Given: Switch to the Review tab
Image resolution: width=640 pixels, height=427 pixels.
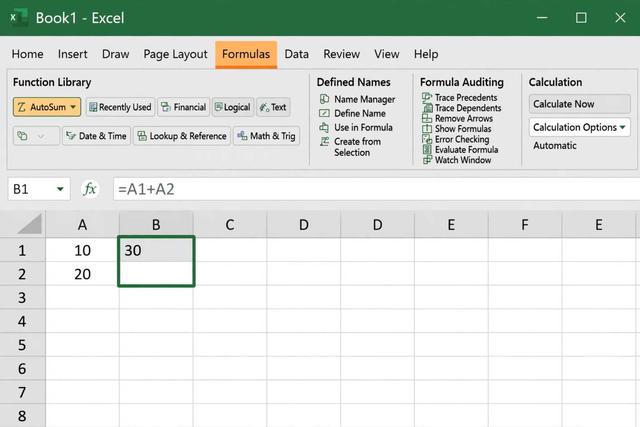Looking at the screenshot, I should click(342, 54).
